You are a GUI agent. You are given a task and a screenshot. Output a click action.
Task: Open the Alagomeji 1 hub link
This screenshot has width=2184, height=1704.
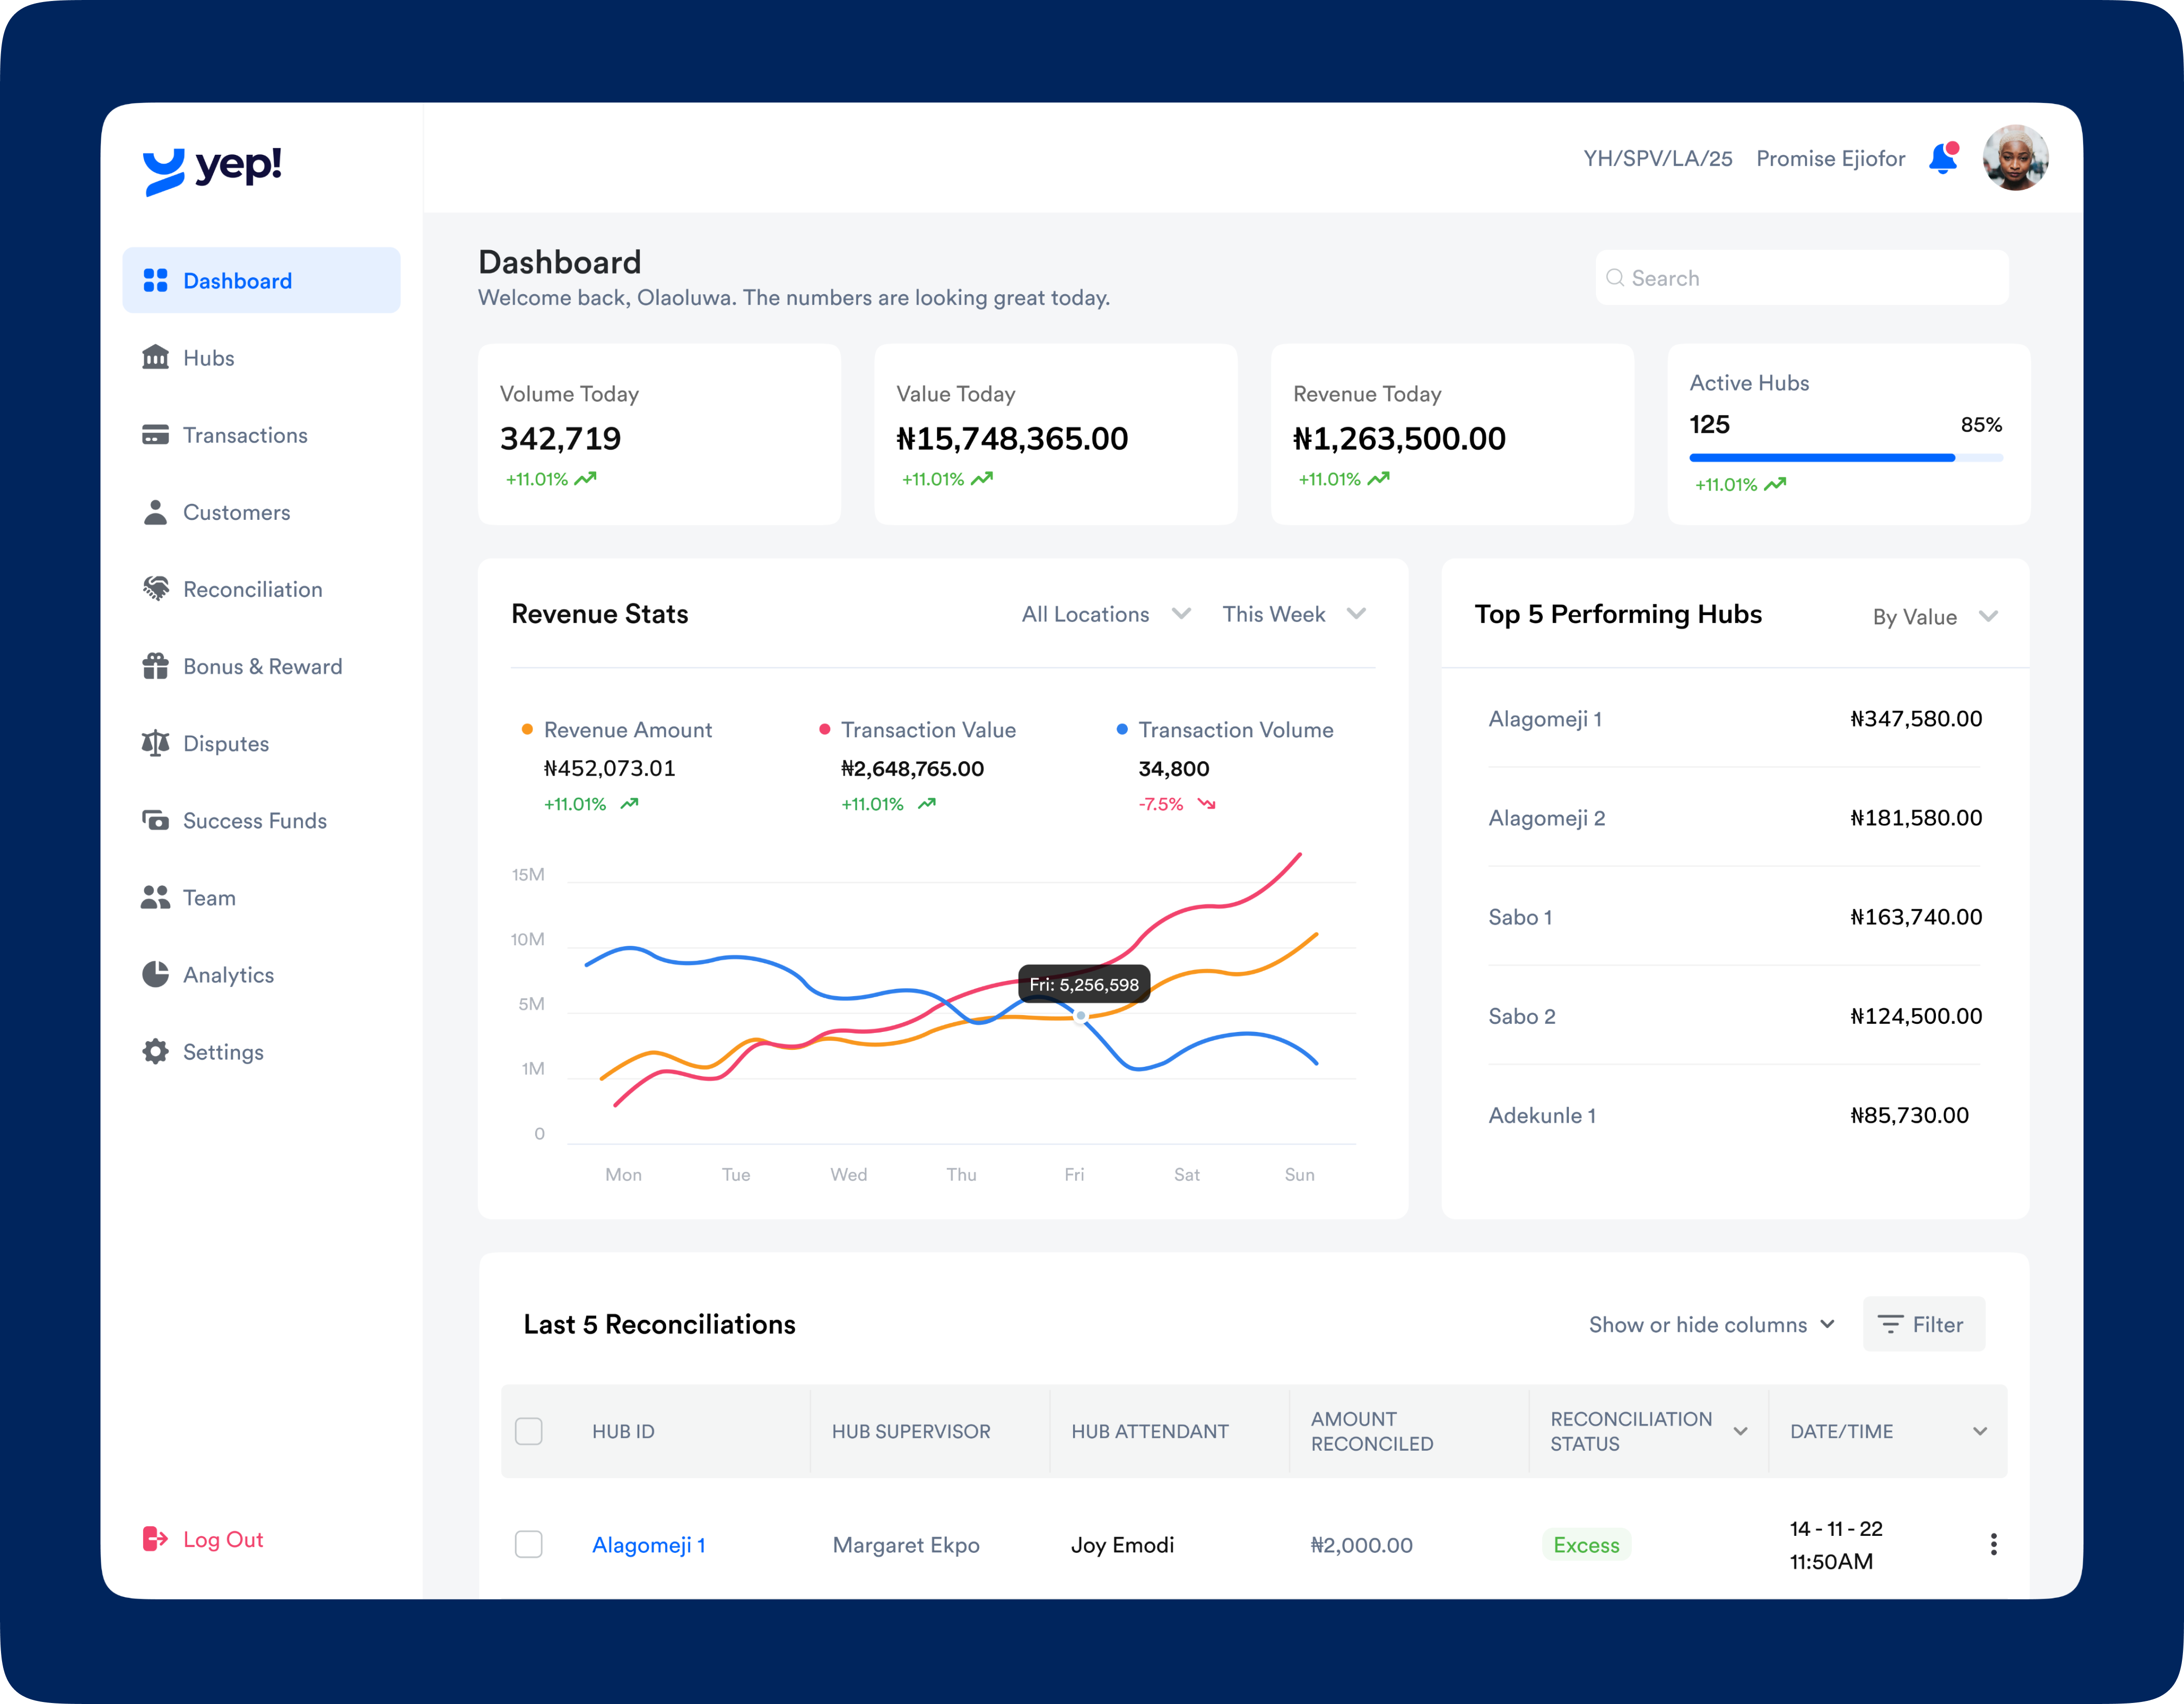tap(649, 1544)
